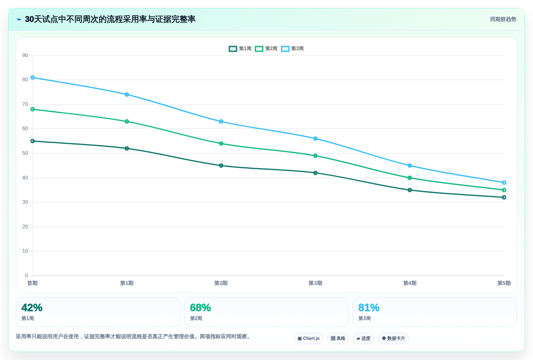Click the lightning icon beside the title
The image size is (533, 360).
(19, 19)
